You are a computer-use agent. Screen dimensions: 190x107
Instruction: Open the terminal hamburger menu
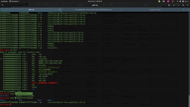click(174, 5)
